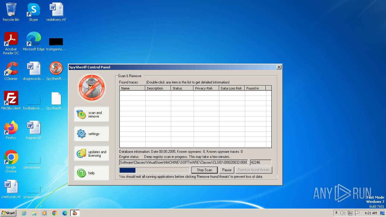Sort by the Found in column header

pyautogui.click(x=255, y=88)
